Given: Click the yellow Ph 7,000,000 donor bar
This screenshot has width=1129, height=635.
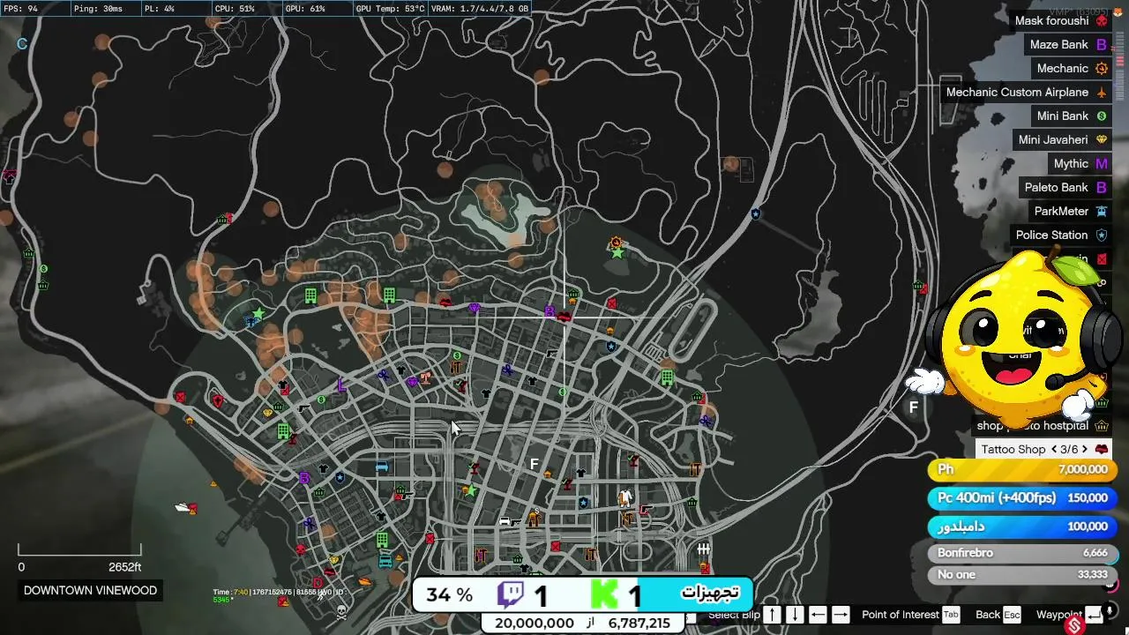Looking at the screenshot, I should (x=1022, y=470).
